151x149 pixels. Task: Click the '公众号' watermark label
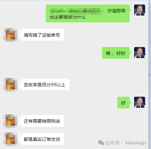[x=113, y=143]
